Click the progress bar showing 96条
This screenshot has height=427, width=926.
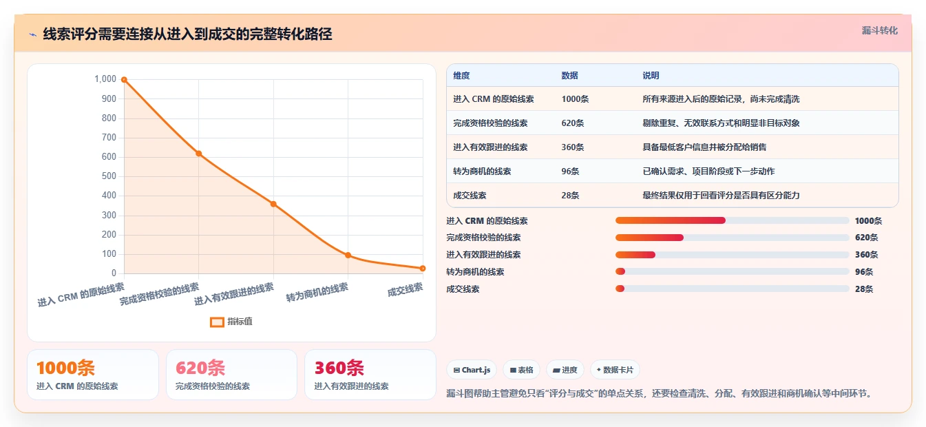pos(732,271)
